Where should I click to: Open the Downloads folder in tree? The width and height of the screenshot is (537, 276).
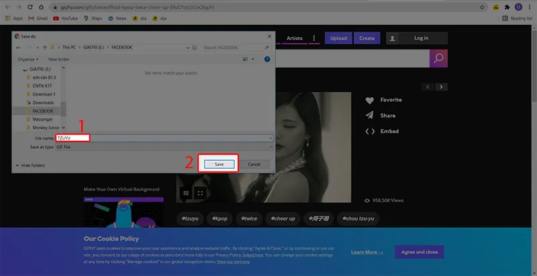(43, 102)
